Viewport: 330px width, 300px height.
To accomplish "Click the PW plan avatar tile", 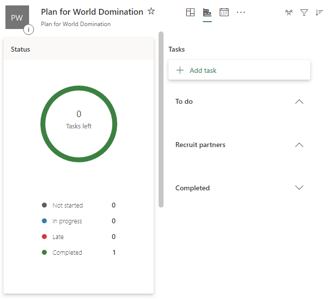I will [x=17, y=17].
